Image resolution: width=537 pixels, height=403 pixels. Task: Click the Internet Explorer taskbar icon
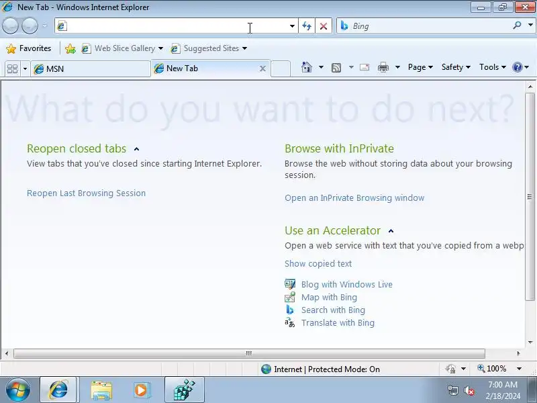[x=59, y=390]
